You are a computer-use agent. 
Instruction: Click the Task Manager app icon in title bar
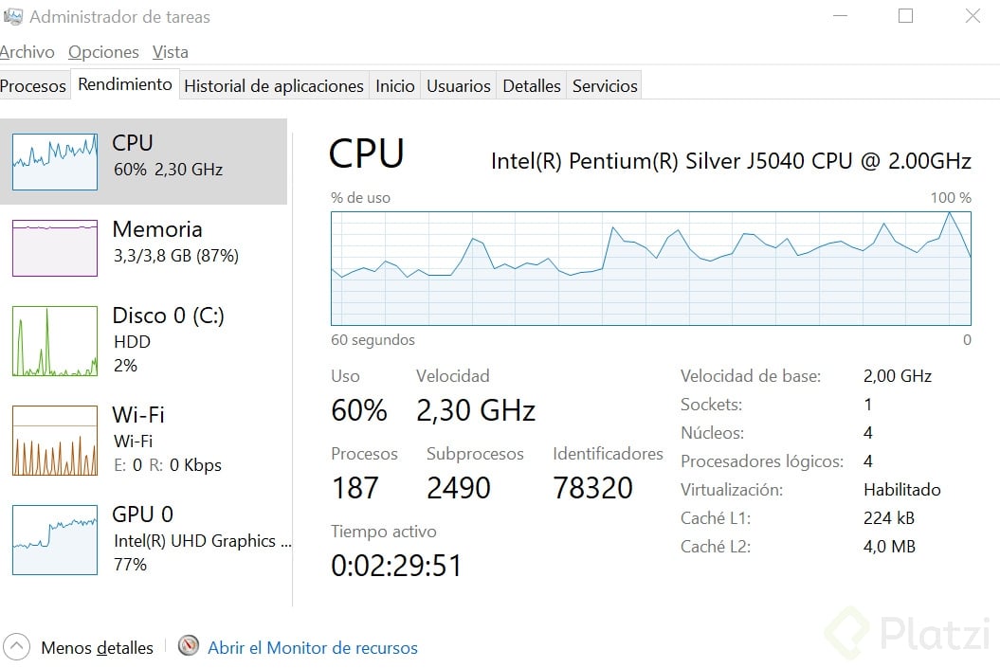pyautogui.click(x=12, y=16)
